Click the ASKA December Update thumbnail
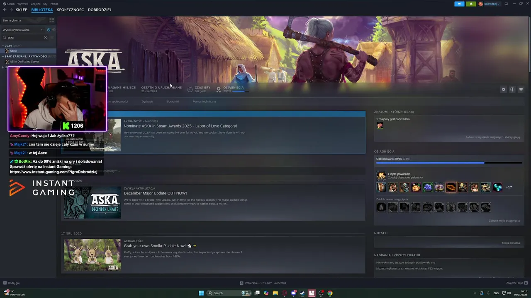Viewport: 531px width, 298px height. (92, 202)
